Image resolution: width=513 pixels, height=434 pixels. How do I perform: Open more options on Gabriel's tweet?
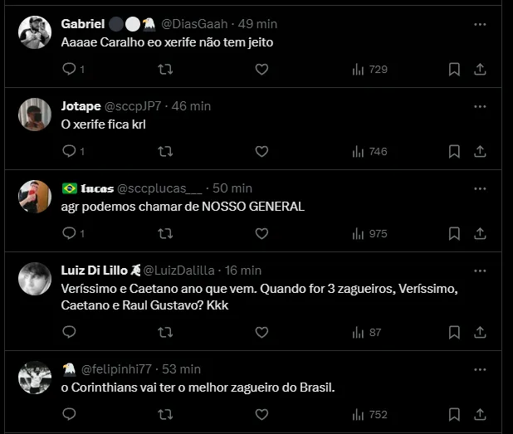point(480,25)
